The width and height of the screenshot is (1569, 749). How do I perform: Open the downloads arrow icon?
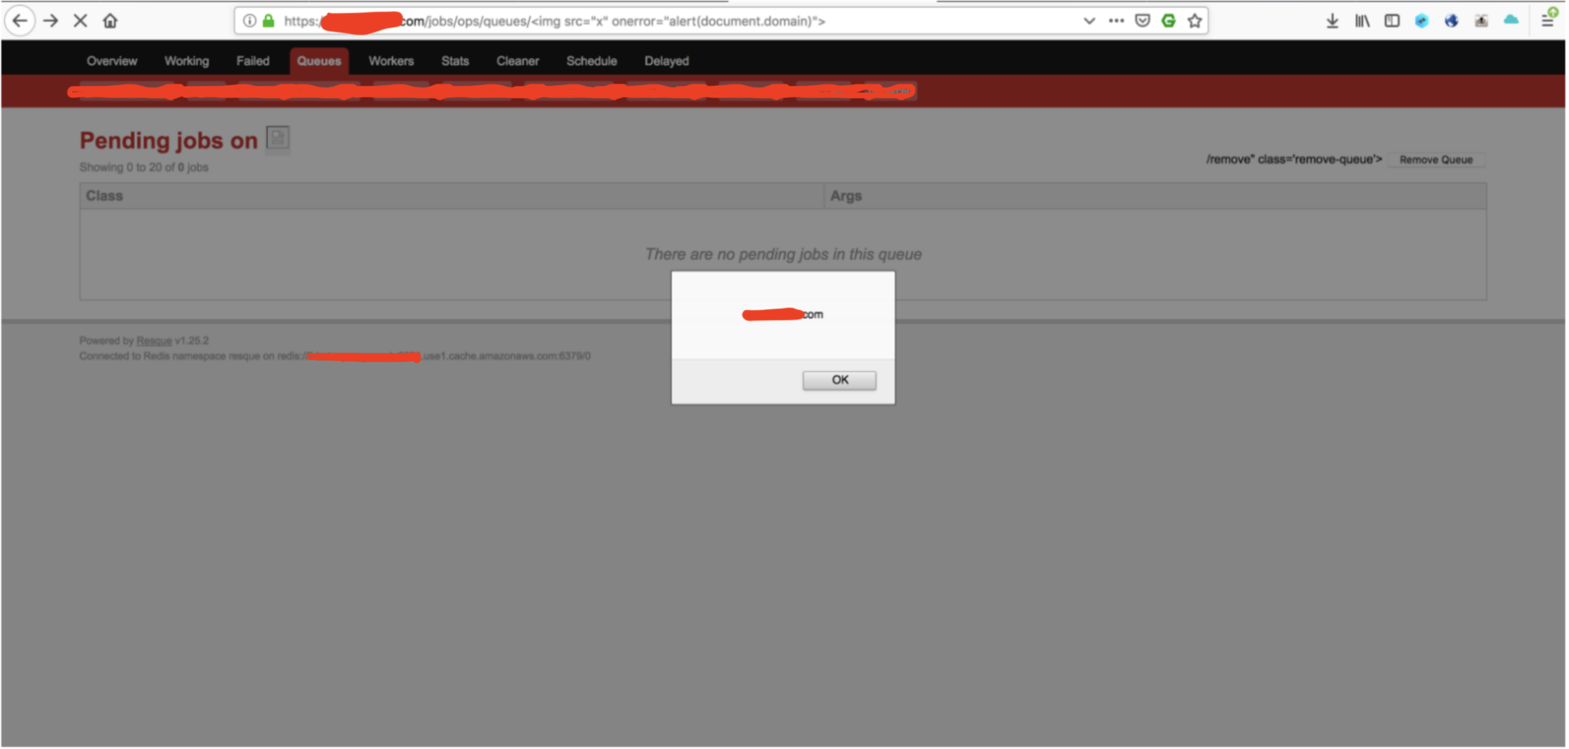tap(1333, 21)
